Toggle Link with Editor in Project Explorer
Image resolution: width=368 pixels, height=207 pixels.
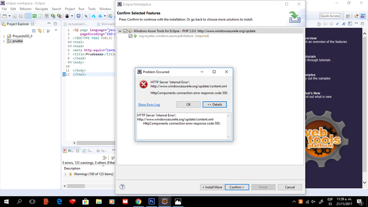40,31
